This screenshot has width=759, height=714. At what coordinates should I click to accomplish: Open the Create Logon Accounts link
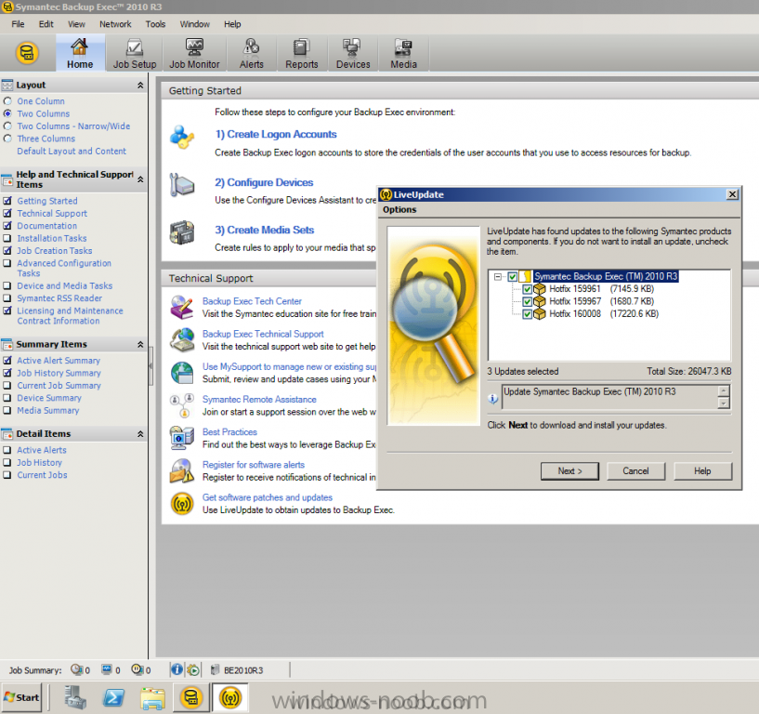276,134
